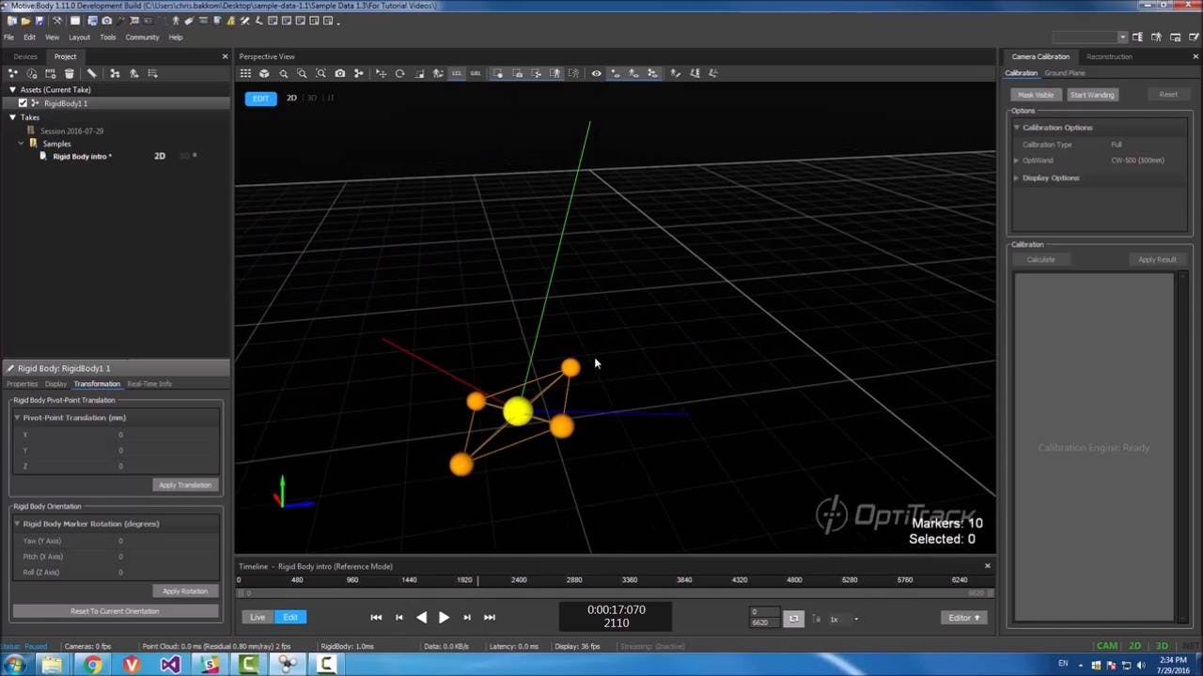Open the camera icon in main toolbar
1203x676 pixels.
click(x=106, y=21)
